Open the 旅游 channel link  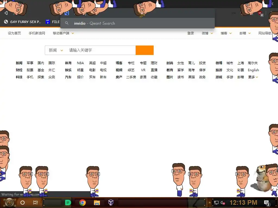(219, 70)
